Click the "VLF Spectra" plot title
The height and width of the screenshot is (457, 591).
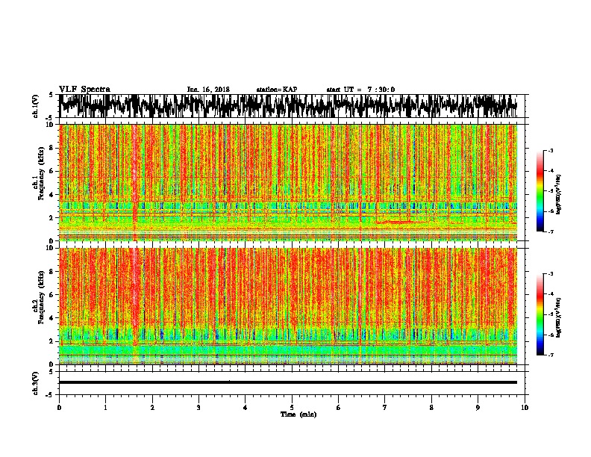84,90
